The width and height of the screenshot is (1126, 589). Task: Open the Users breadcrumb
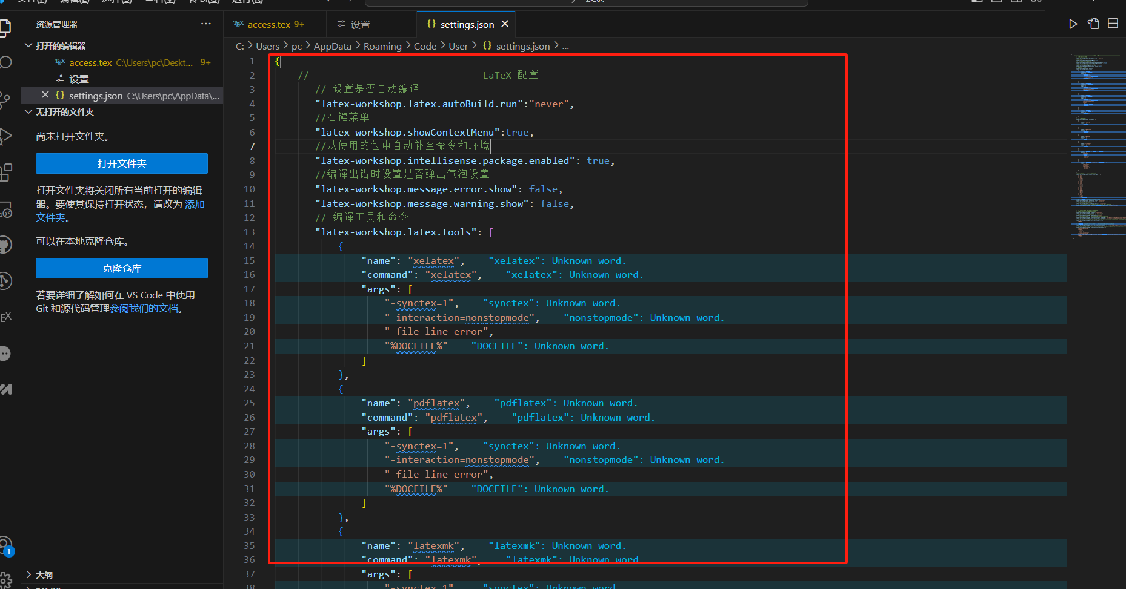[267, 46]
